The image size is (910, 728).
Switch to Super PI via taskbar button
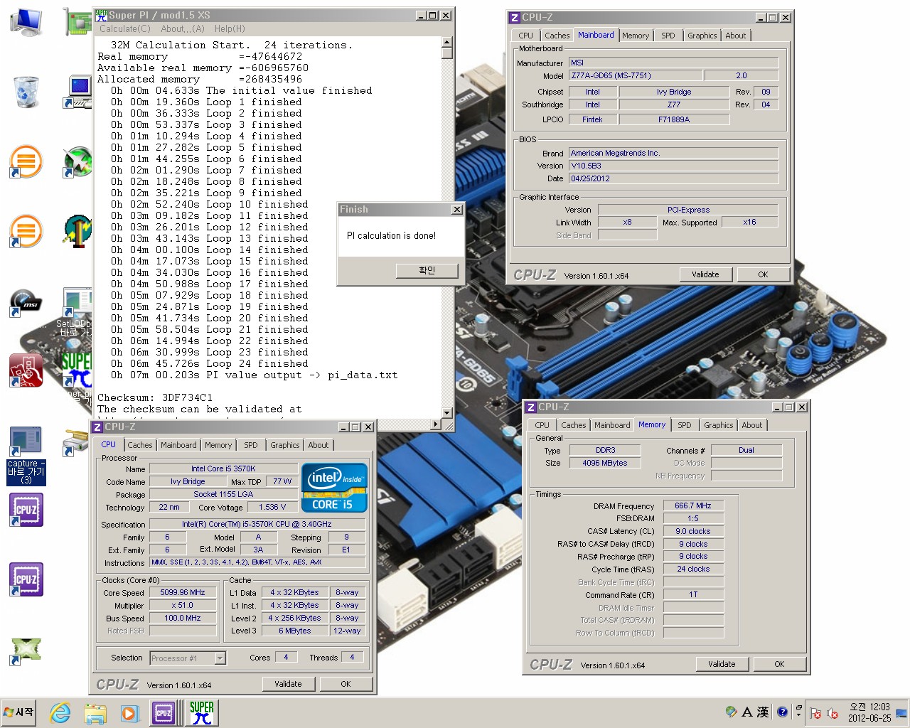[x=202, y=712]
